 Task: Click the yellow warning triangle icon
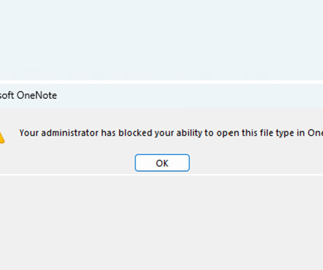point(2,138)
